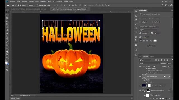Toggle visibility of Filtros Inteligentes

(x=145, y=95)
